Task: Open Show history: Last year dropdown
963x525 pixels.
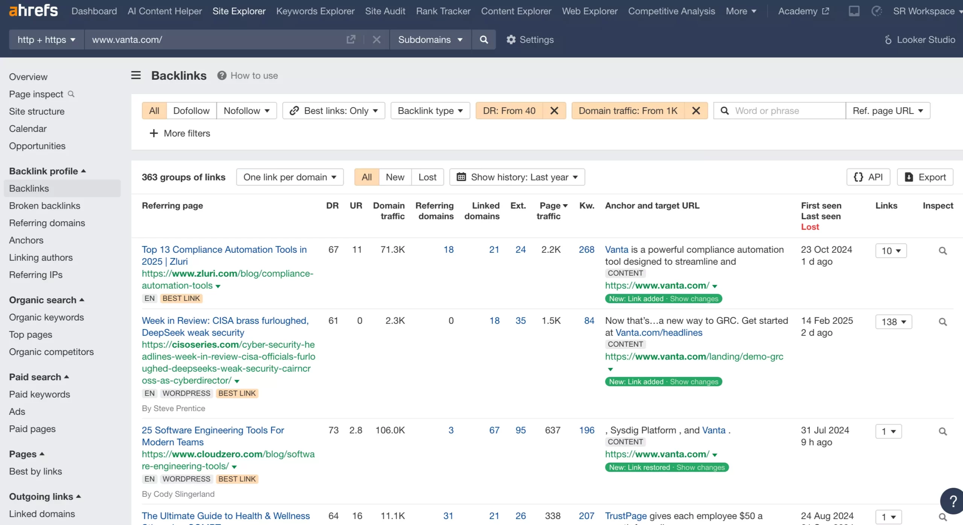Action: tap(517, 177)
